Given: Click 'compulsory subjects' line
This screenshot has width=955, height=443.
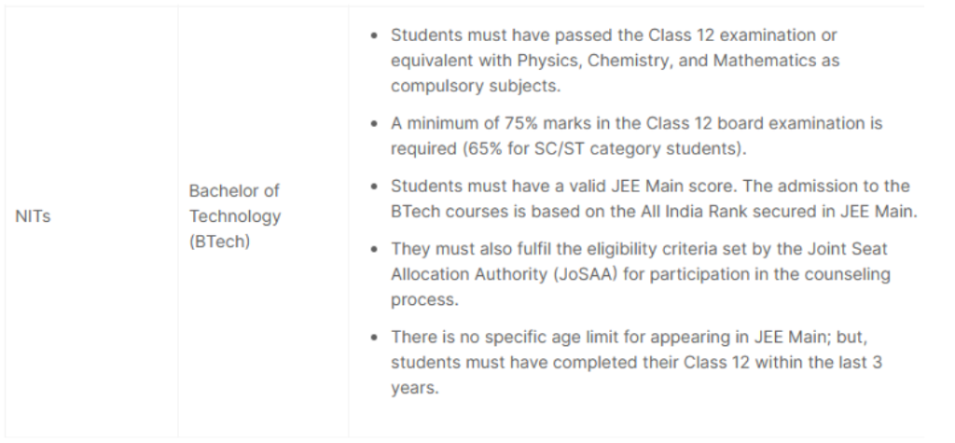Looking at the screenshot, I should pyautogui.click(x=476, y=87).
